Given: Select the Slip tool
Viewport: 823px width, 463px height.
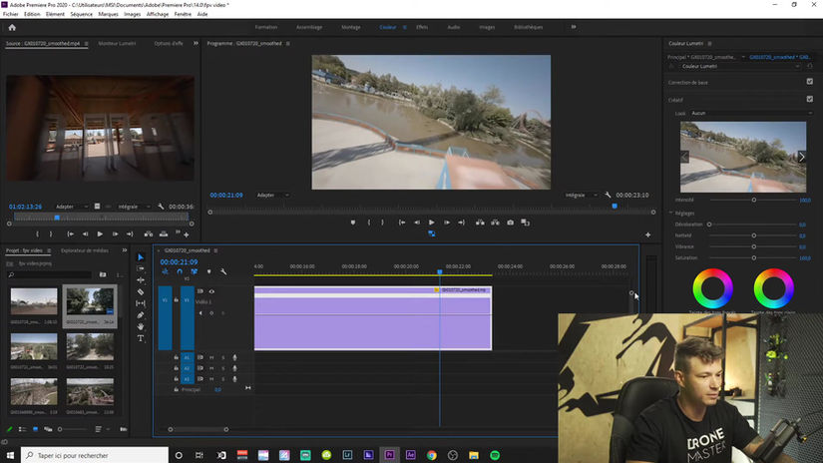Looking at the screenshot, I should pyautogui.click(x=140, y=303).
